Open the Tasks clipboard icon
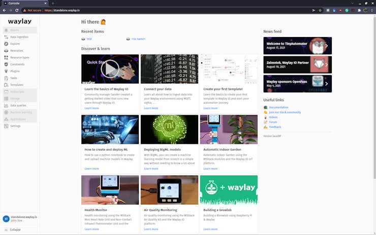Screen dimensions: 376x235 (x=6, y=78)
